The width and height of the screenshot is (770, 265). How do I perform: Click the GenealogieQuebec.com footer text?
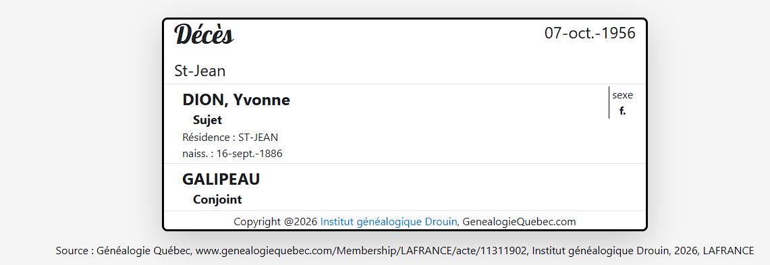point(519,222)
